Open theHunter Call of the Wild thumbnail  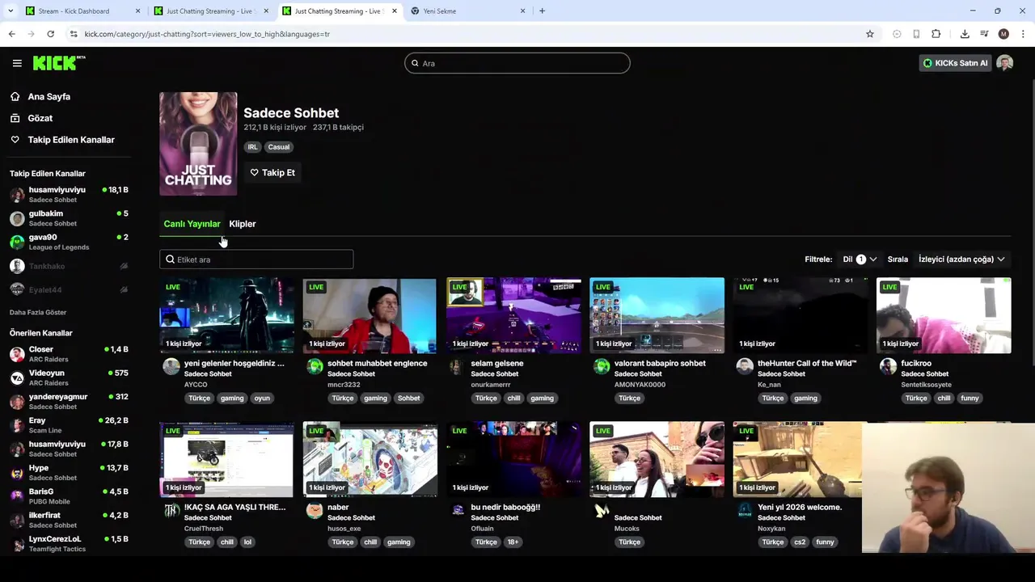click(x=801, y=315)
